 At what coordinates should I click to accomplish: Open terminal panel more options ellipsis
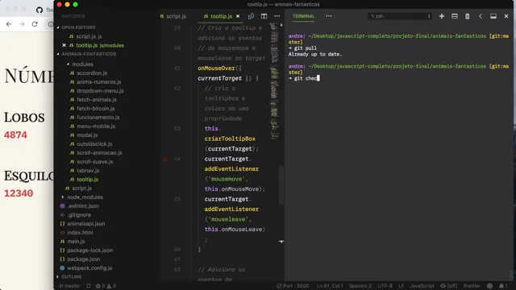[x=328, y=16]
